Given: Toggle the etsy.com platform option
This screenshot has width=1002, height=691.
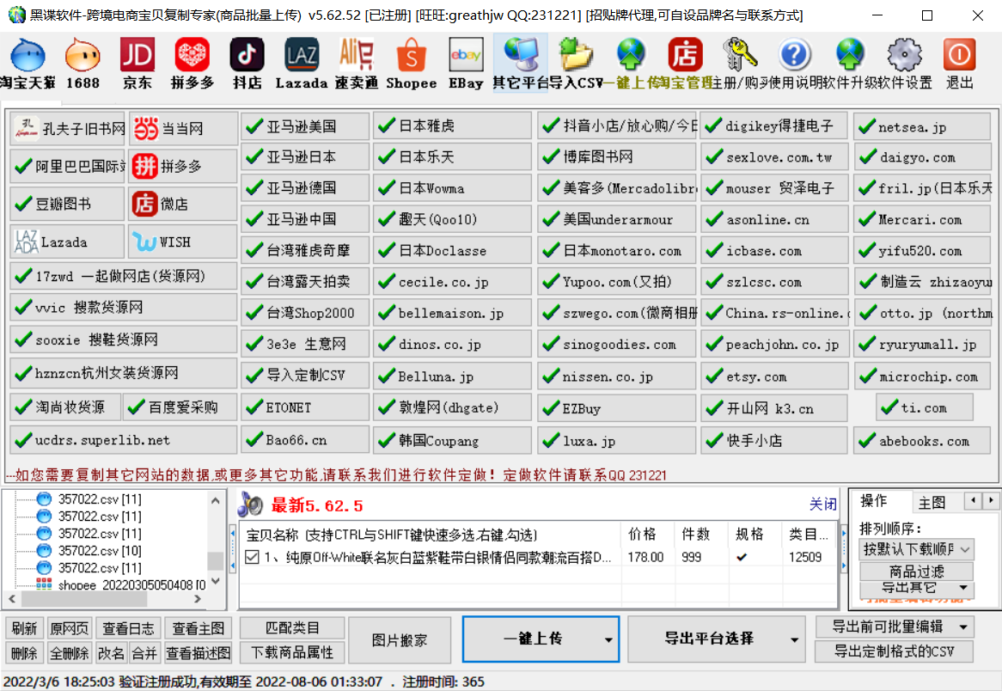Looking at the screenshot, I should [x=774, y=376].
